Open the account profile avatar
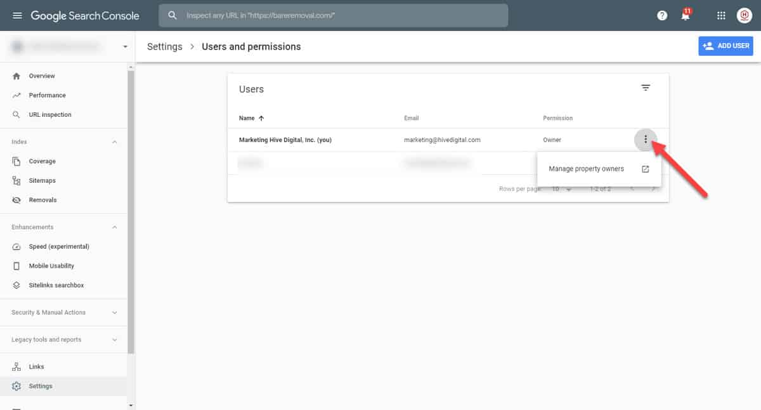761x410 pixels. tap(745, 15)
